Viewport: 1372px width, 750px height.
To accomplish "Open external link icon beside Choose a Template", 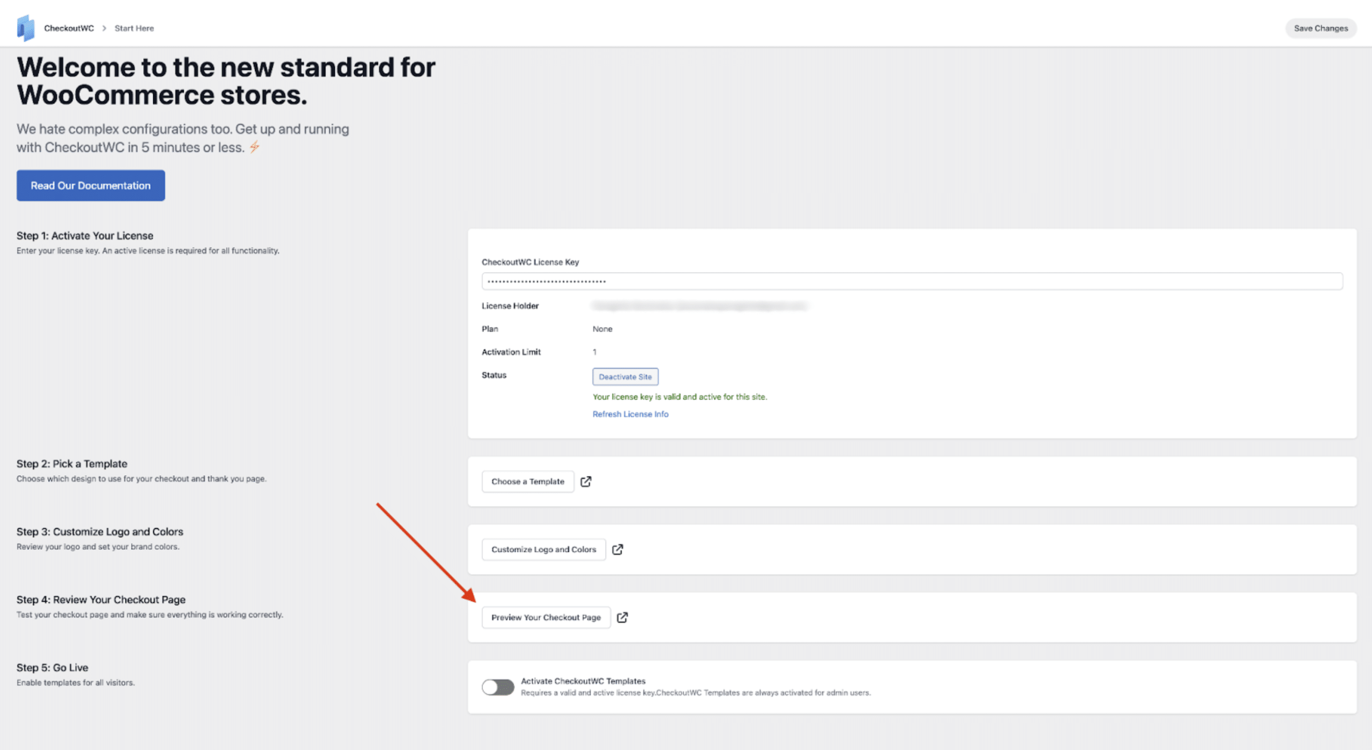I will click(586, 481).
